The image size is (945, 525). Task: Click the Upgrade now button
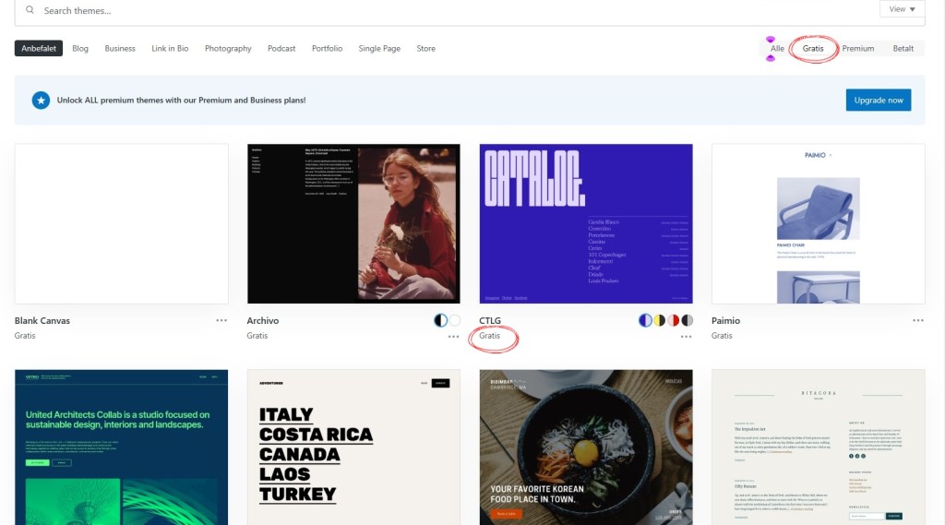pyautogui.click(x=878, y=100)
